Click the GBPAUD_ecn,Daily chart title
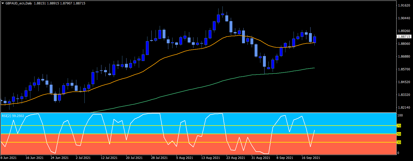Screen dimensions: 413x161 click(x=19, y=3)
